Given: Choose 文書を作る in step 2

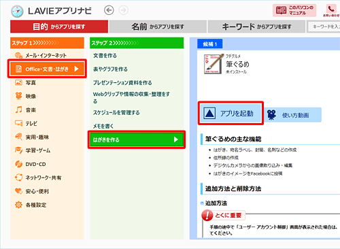Looking at the screenshot, I should pos(105,55).
